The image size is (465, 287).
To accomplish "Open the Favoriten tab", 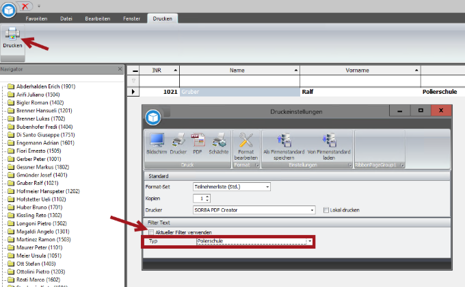I will click(x=36, y=18).
